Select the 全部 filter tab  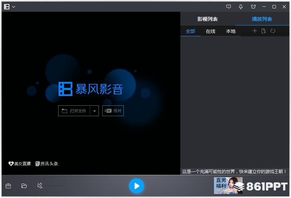tap(190, 31)
